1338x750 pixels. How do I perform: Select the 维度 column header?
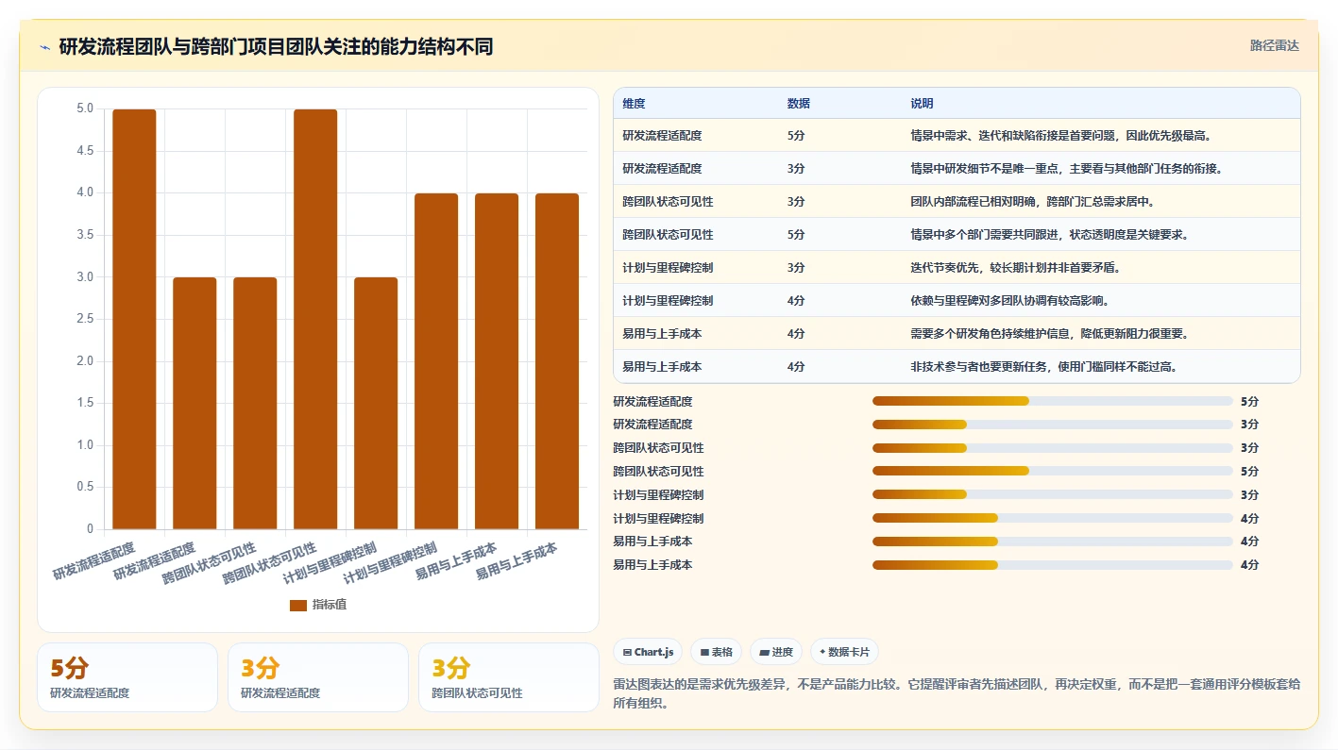coord(634,103)
